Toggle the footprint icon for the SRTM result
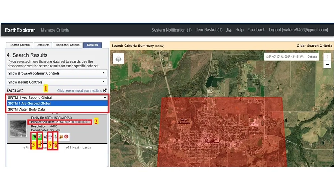The width and height of the screenshot is (334, 190). point(34,137)
